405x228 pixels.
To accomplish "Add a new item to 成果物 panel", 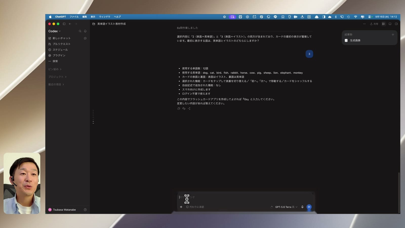I will tap(393, 34).
